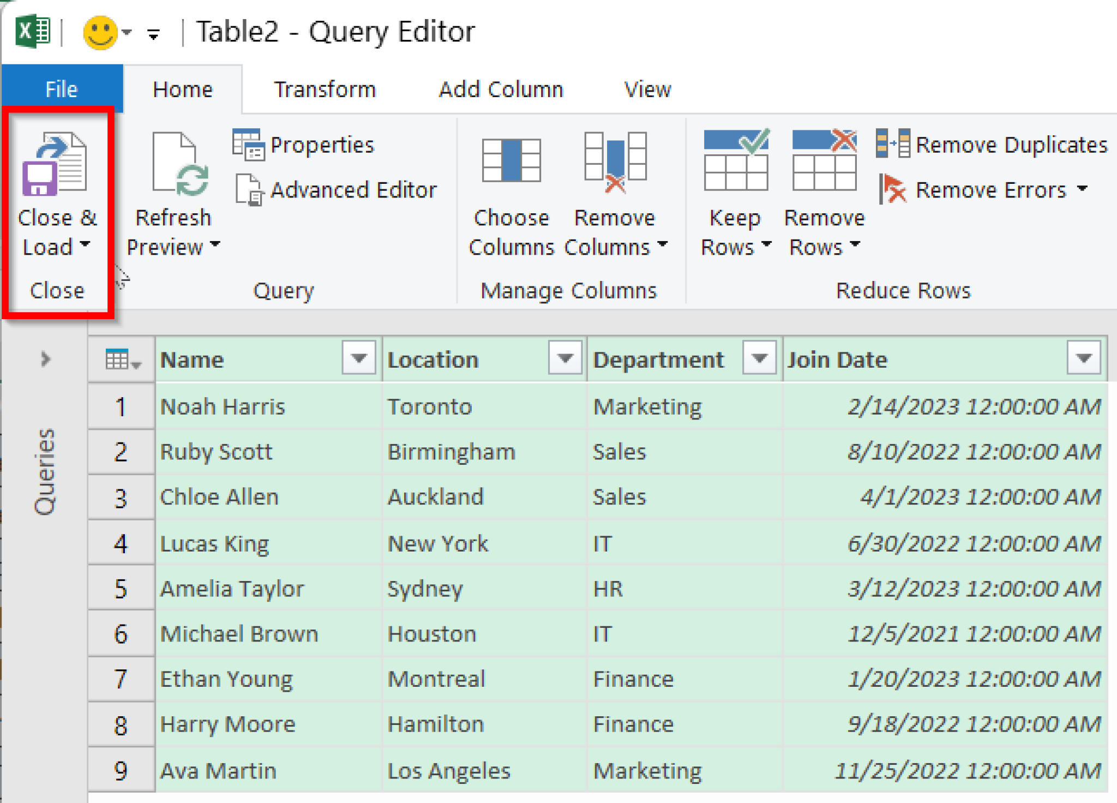This screenshot has height=803, width=1117.
Task: Open the File menu
Action: pyautogui.click(x=62, y=89)
